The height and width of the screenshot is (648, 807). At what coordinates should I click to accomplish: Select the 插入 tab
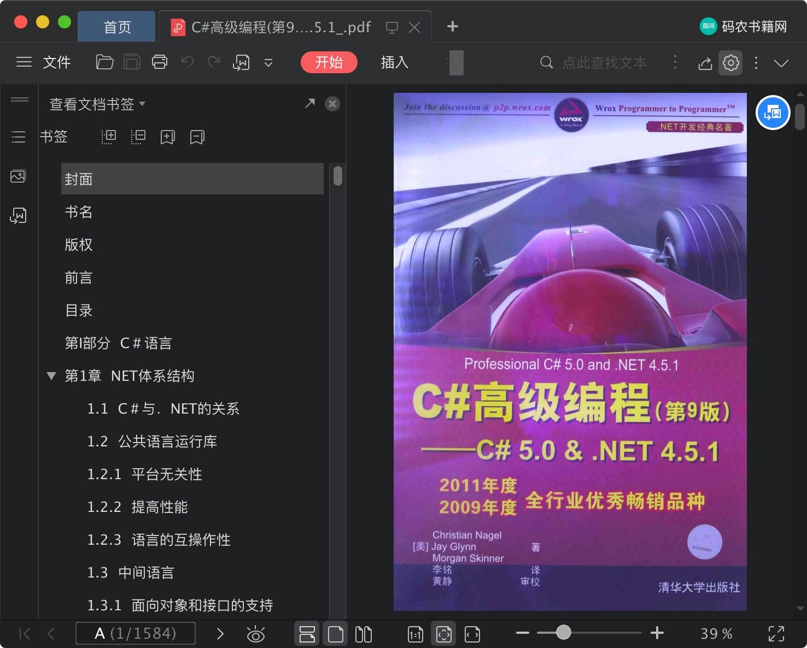pyautogui.click(x=395, y=62)
